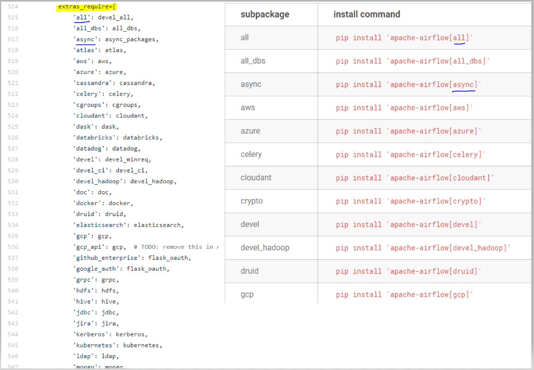
Task: Click the 'cassandra': cassandra, code line
Action: [114, 83]
